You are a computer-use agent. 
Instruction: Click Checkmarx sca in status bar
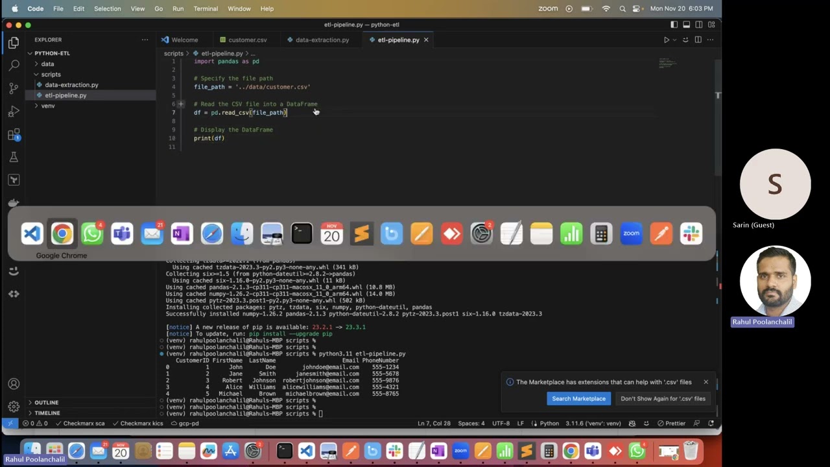tap(80, 424)
